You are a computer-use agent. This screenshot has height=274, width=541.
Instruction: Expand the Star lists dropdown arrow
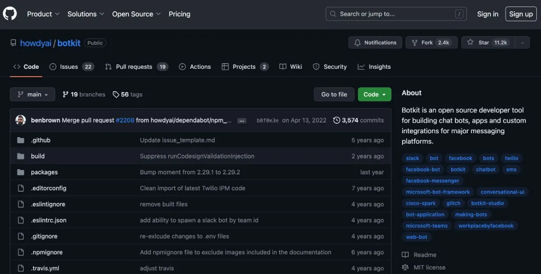(x=522, y=43)
